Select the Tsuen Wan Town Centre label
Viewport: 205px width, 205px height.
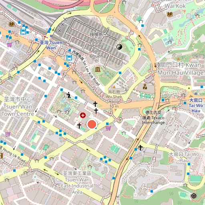(x=18, y=107)
